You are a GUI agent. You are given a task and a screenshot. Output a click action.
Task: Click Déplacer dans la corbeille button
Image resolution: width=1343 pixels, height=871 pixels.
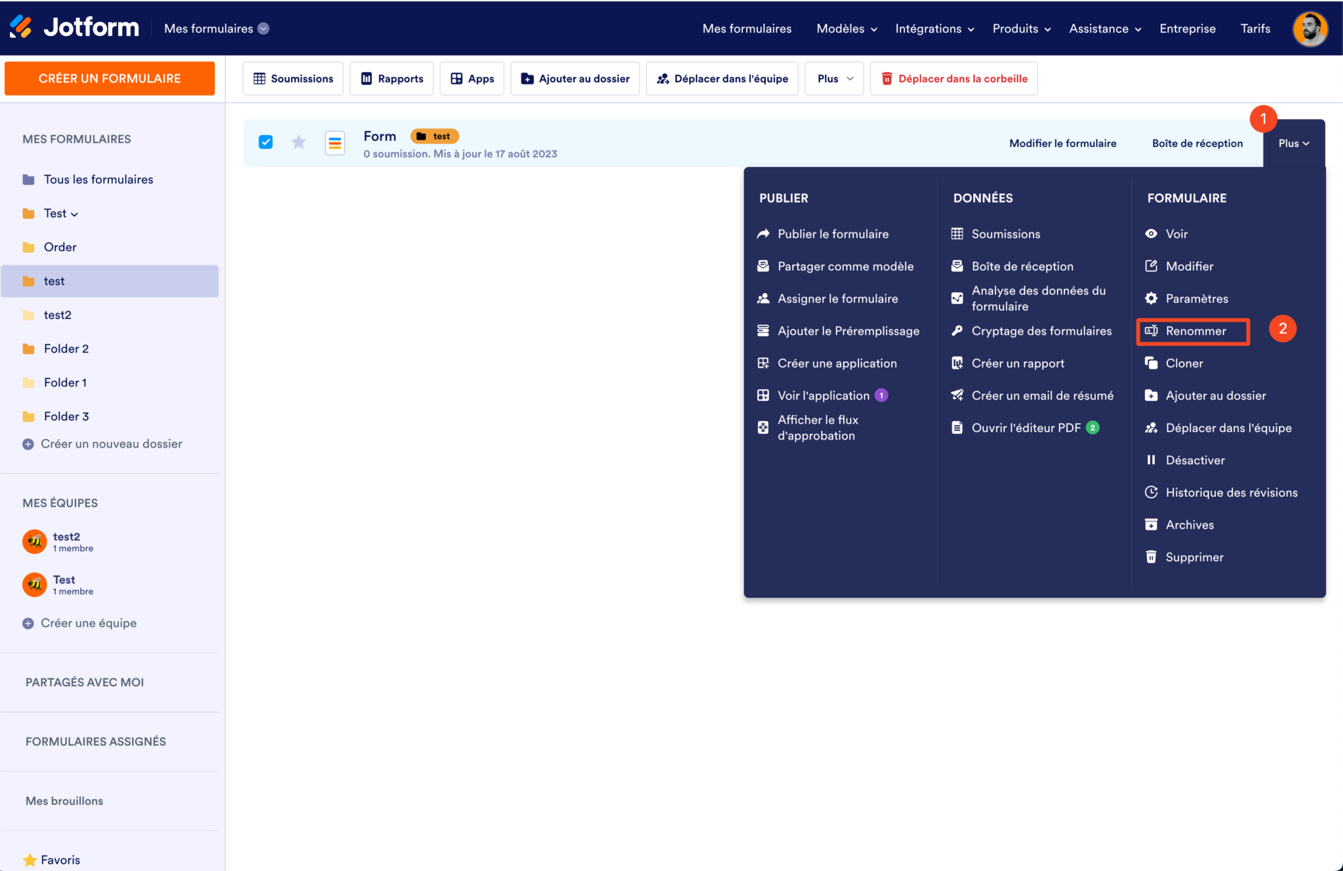tap(953, 79)
